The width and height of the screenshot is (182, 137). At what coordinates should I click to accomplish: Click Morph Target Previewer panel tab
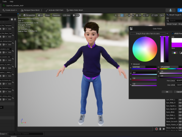click(174, 15)
